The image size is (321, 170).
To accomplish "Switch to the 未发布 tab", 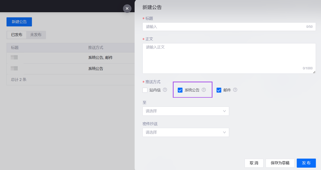I will pyautogui.click(x=36, y=35).
